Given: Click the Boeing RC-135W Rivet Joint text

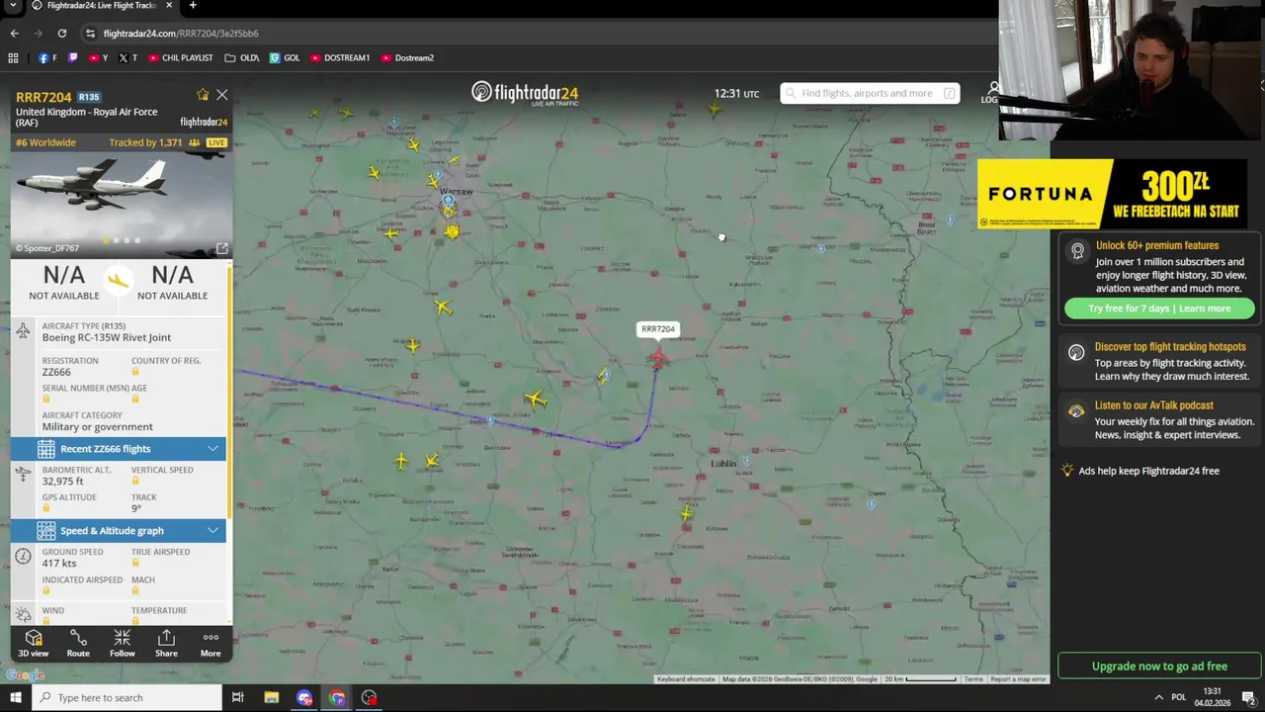Looking at the screenshot, I should (107, 337).
